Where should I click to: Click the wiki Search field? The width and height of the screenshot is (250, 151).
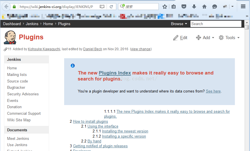pos(216,24)
